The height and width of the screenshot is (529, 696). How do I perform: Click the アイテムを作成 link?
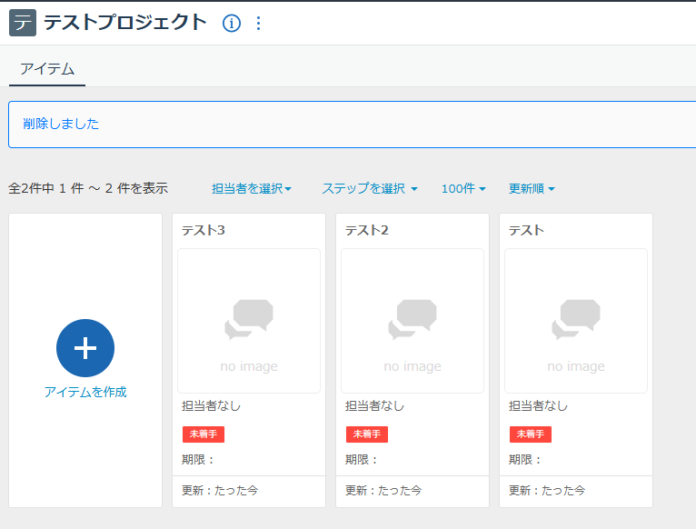pyautogui.click(x=85, y=392)
